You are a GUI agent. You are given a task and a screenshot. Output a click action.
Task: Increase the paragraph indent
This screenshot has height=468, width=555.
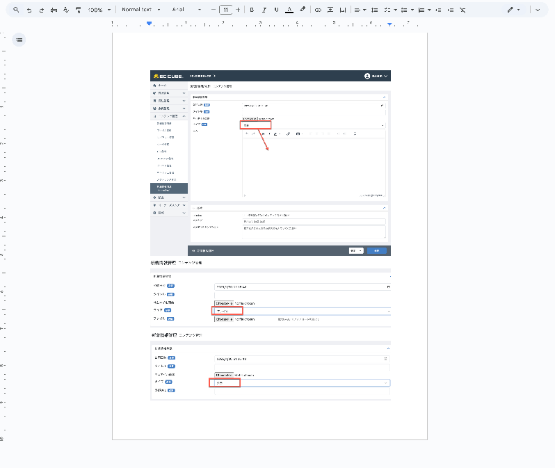click(451, 10)
